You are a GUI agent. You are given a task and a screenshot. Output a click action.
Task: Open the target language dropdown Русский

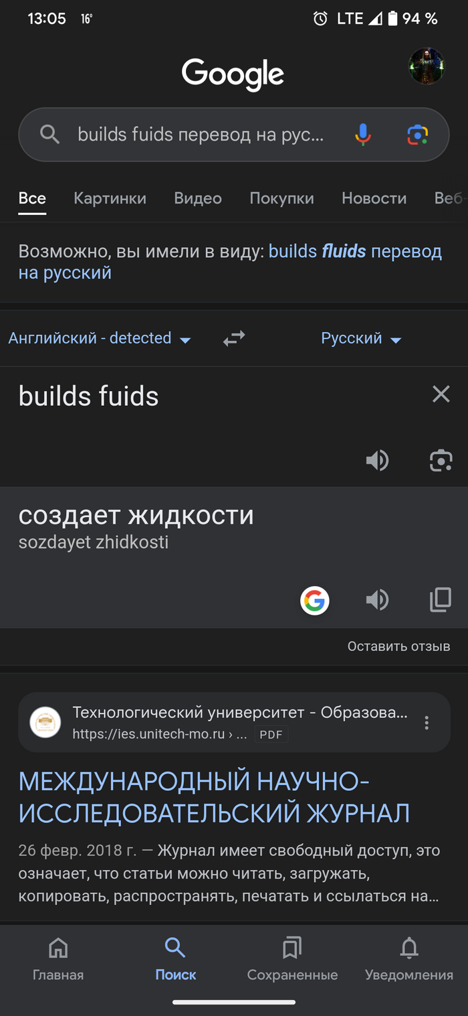tap(361, 338)
